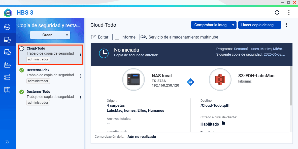Viewport: 298px width, 149px height.
Task: Open the HBS 3 header more-options menu
Action: 289,13
